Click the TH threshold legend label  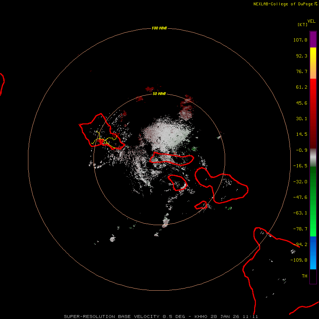coord(304,276)
